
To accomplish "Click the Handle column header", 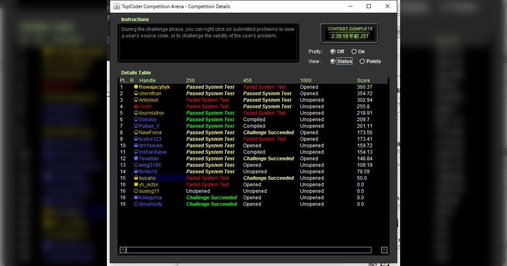I will click(147, 80).
